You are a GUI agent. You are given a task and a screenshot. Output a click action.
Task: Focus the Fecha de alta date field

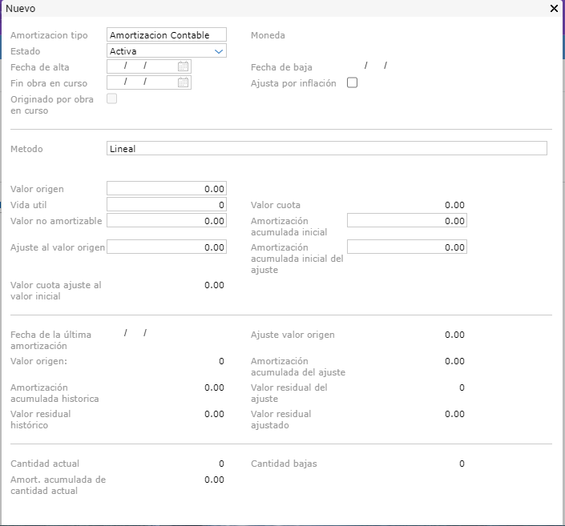141,66
